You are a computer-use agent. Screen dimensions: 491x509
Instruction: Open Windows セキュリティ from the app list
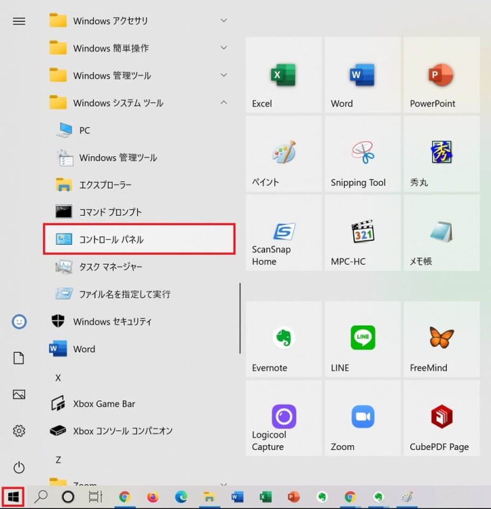(139, 322)
